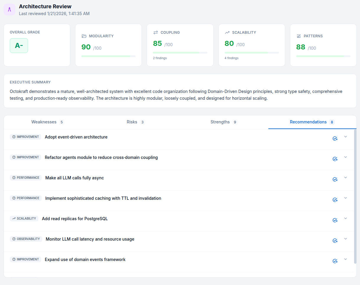Click the Modularity score progress bar
This screenshot has width=360, height=285.
pyautogui.click(x=108, y=56)
